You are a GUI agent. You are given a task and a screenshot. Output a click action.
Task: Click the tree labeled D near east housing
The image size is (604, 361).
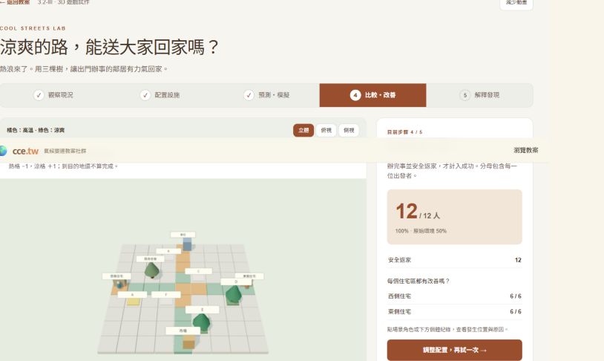coord(233,296)
